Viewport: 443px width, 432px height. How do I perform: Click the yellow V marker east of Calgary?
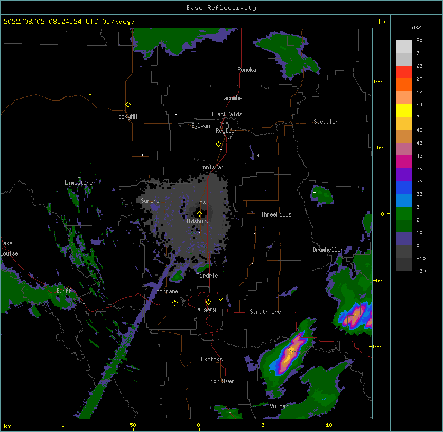tap(220, 300)
